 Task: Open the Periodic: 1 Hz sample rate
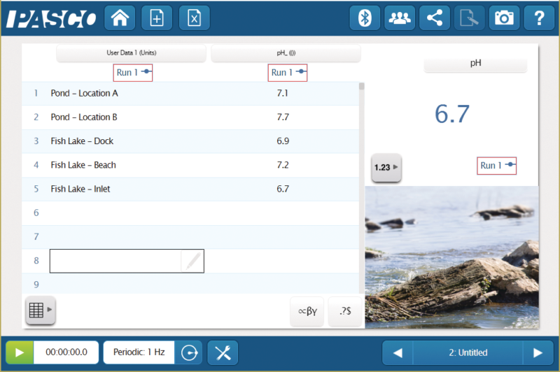[139, 352]
